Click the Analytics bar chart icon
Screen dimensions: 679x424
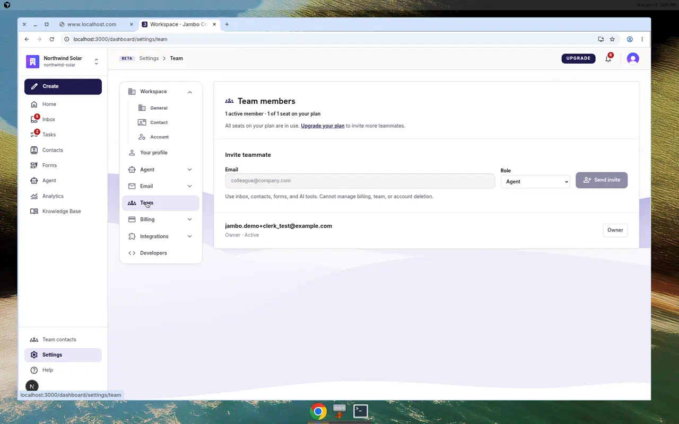pyautogui.click(x=34, y=196)
